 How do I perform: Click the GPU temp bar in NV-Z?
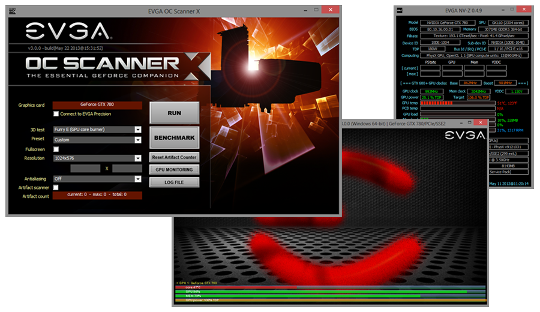point(458,103)
